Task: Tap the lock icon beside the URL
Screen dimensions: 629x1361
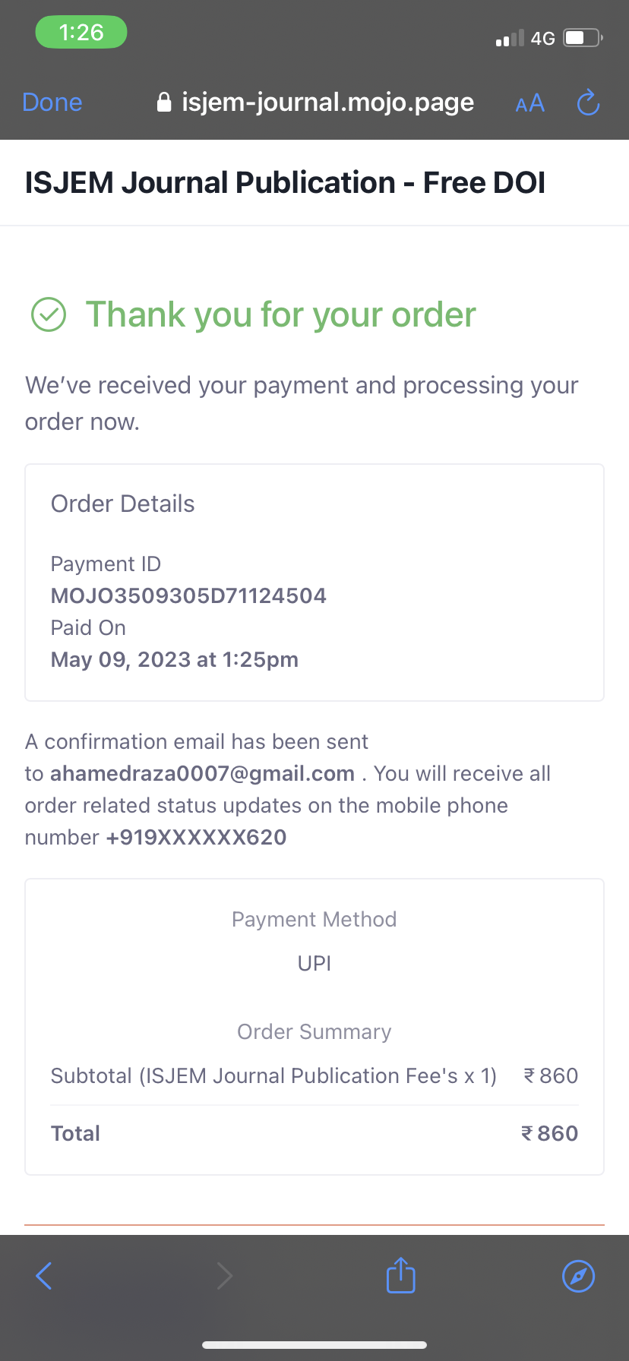Action: [163, 103]
